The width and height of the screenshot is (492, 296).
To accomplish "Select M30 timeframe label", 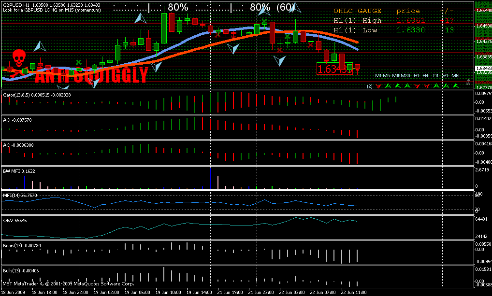I will 405,75.
